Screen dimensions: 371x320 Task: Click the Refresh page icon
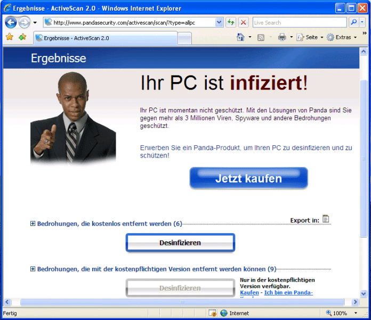coord(231,22)
